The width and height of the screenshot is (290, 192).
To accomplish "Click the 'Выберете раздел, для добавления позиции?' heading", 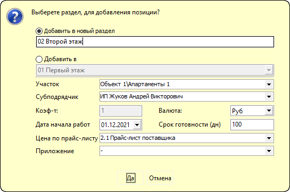I will pyautogui.click(x=95, y=12).
